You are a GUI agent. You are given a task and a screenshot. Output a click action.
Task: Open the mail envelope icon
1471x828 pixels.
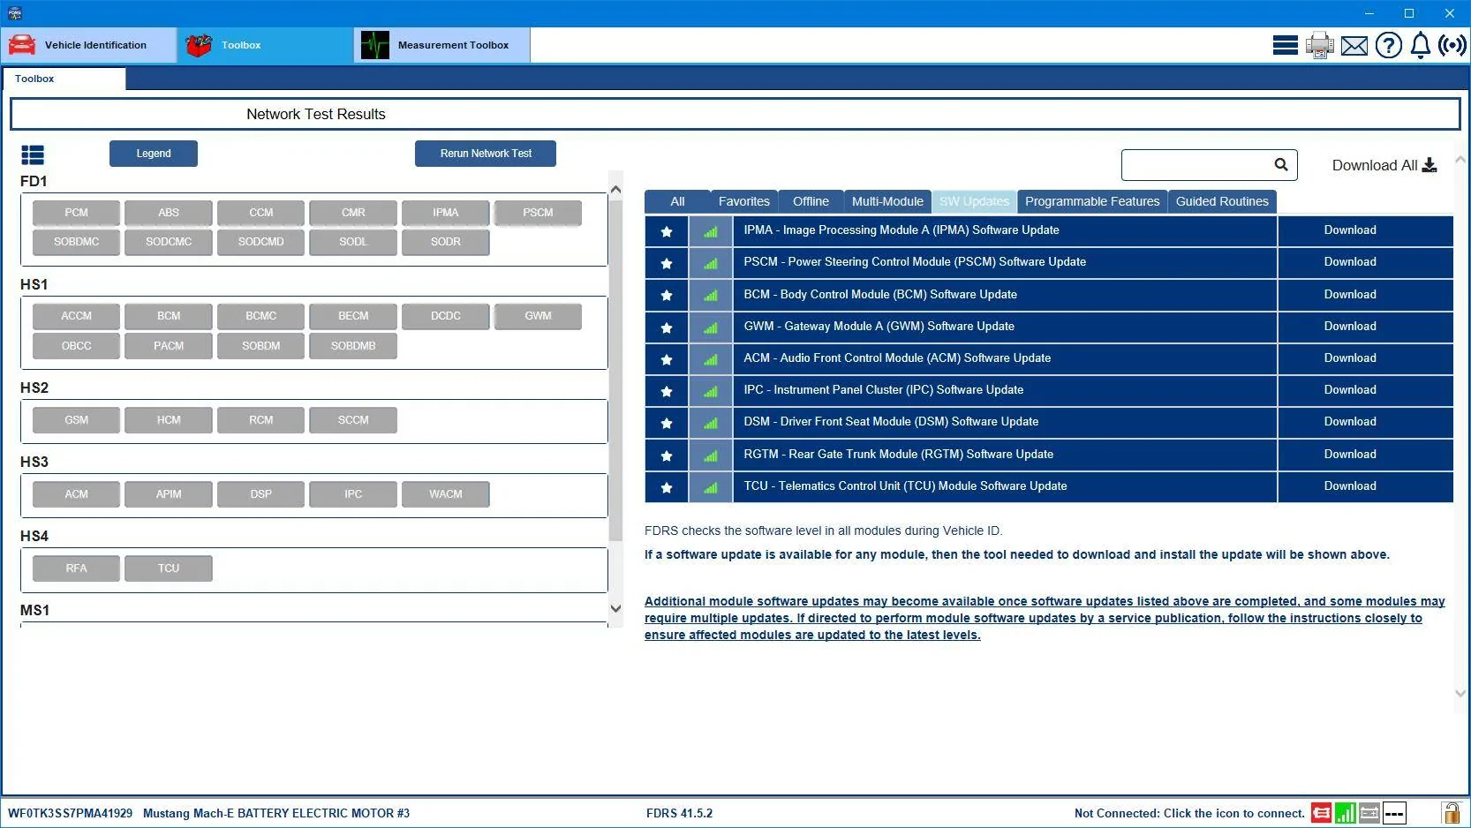(1354, 46)
